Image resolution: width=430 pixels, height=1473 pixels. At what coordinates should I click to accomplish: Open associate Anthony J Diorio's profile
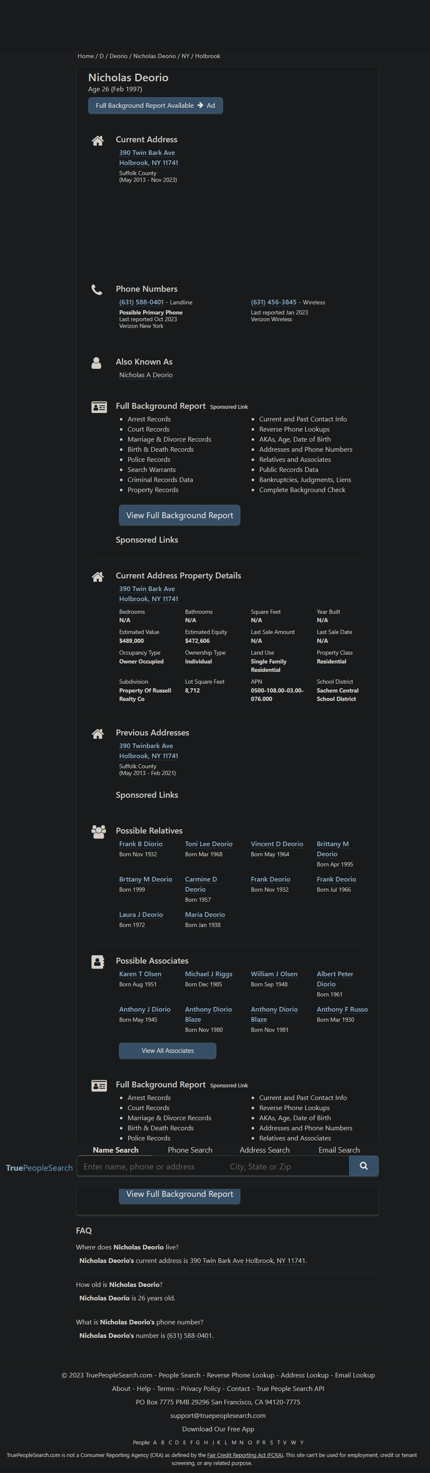[145, 1010]
